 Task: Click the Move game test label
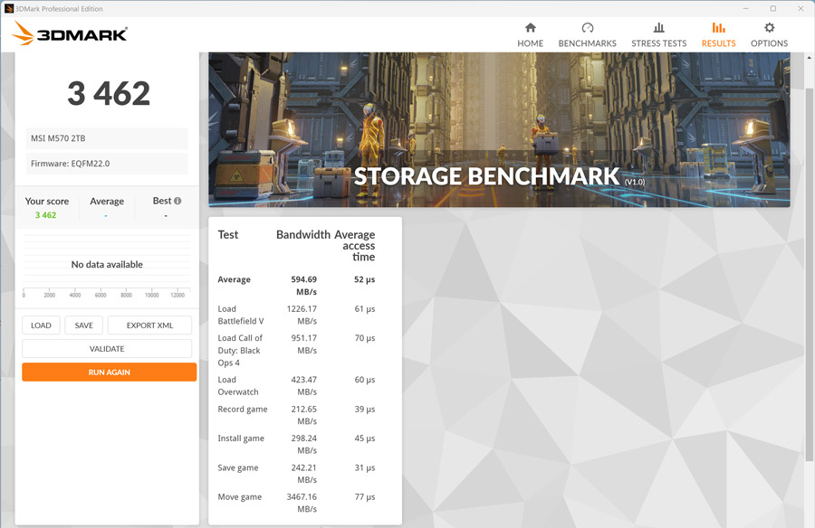(x=240, y=497)
